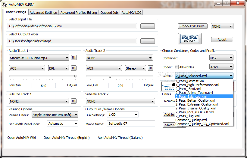The image size is (247, 158).
Task: Click the Check DVD Drive button
Action: 193,26
